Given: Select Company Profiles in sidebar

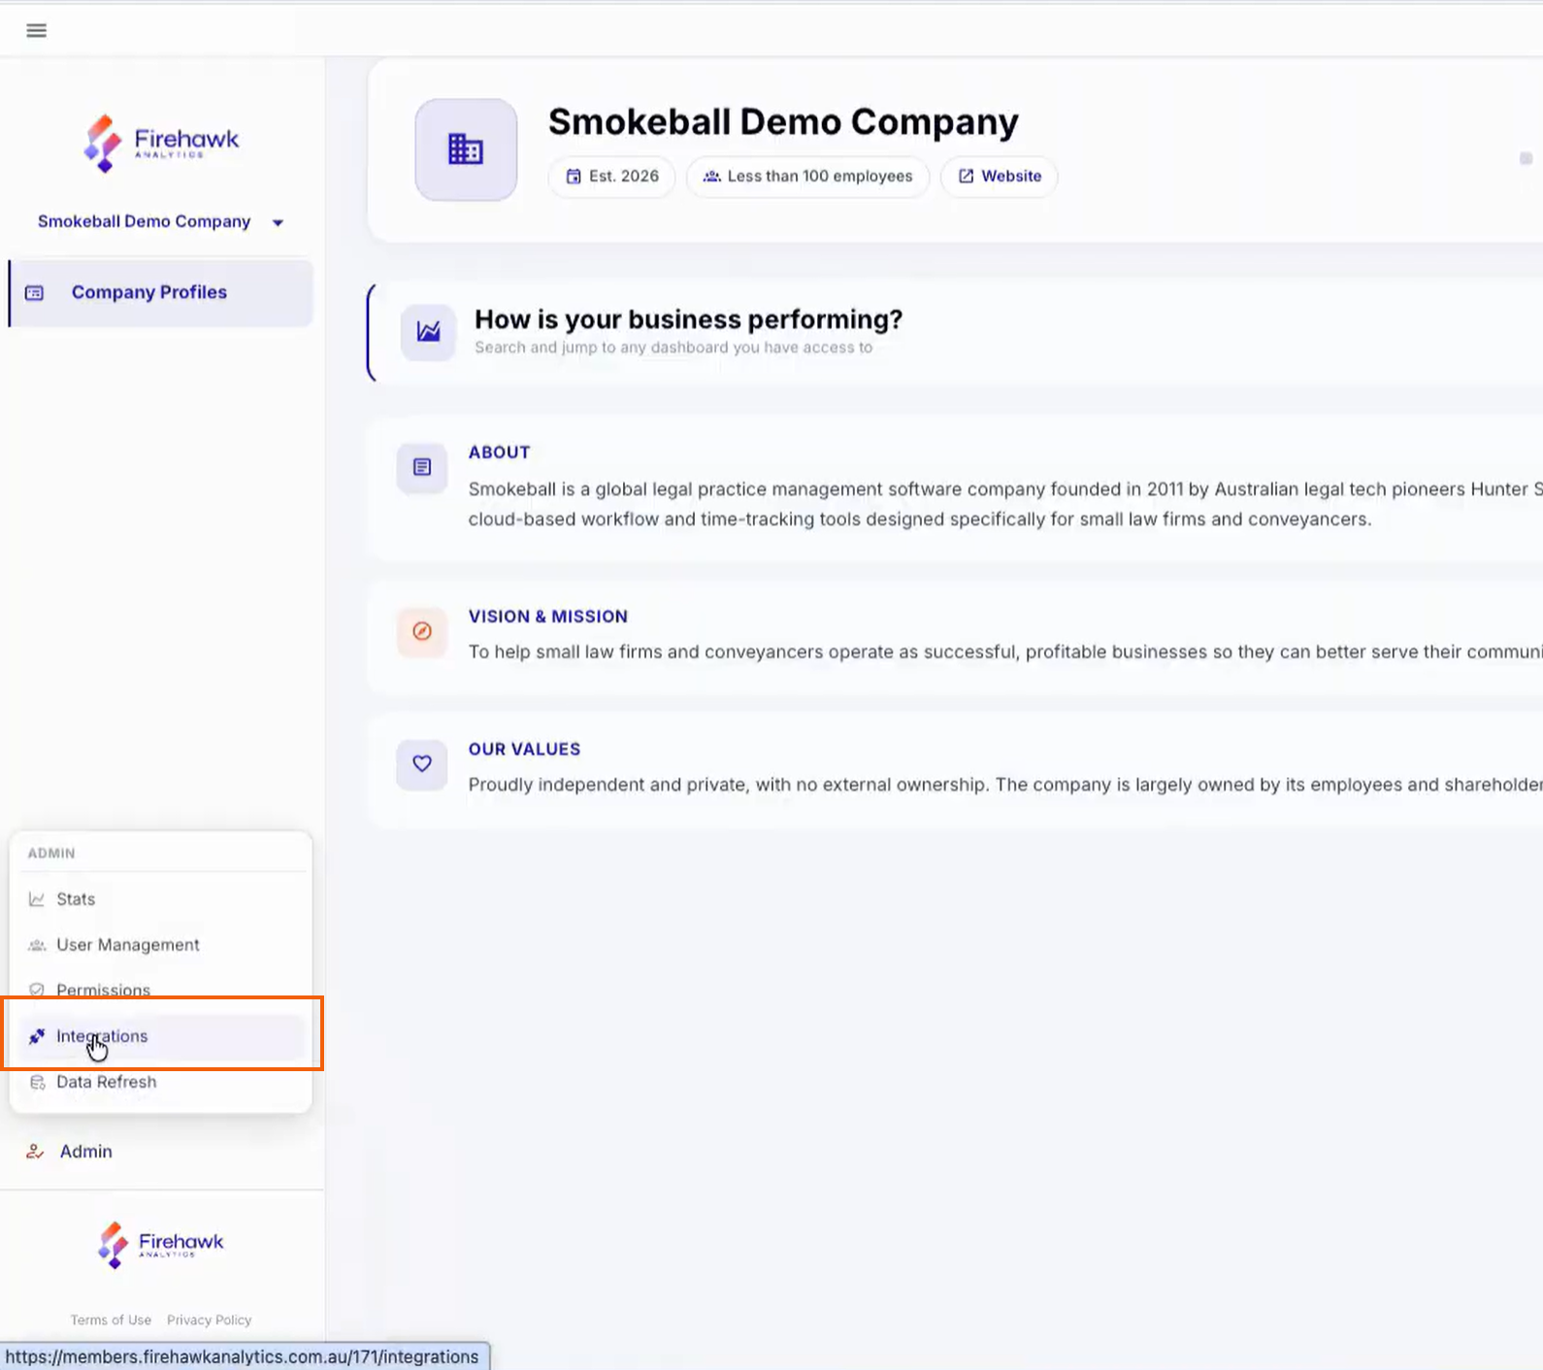Looking at the screenshot, I should point(161,293).
